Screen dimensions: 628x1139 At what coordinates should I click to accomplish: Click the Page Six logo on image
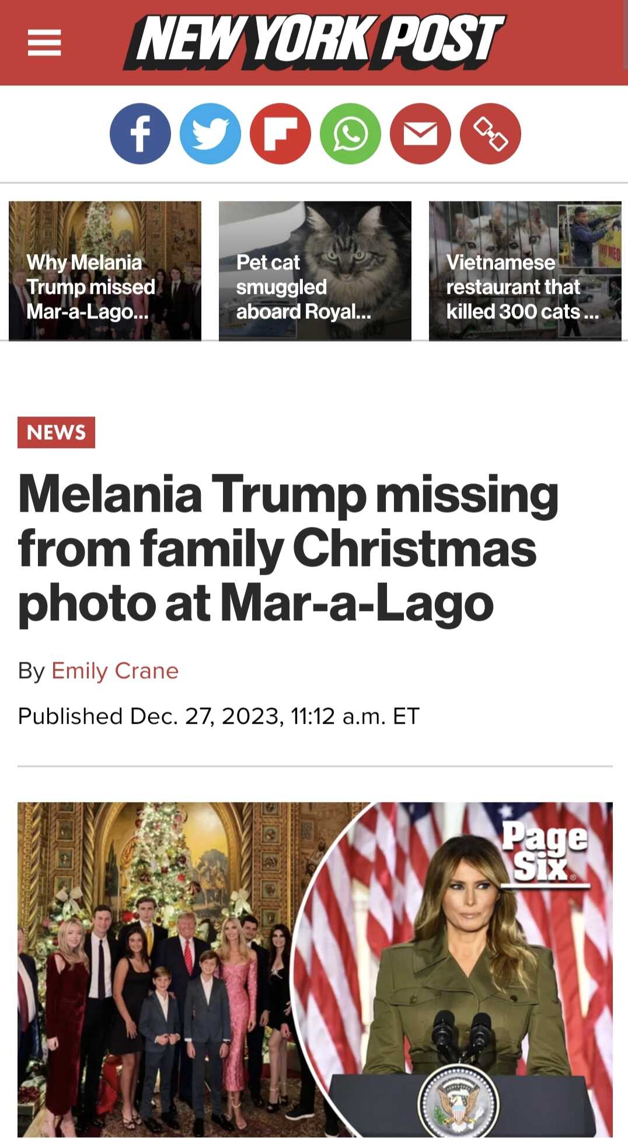[x=544, y=853]
